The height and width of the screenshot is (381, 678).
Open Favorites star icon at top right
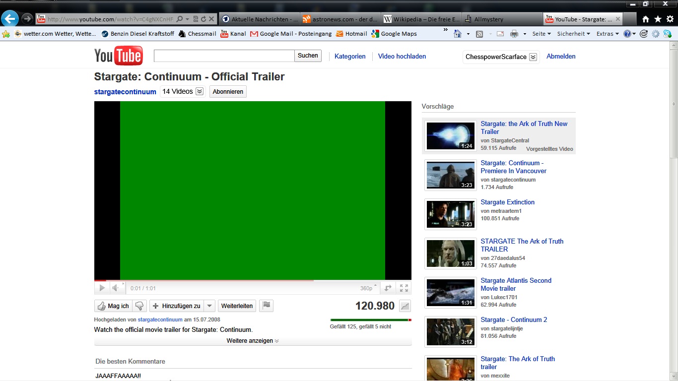pos(658,19)
